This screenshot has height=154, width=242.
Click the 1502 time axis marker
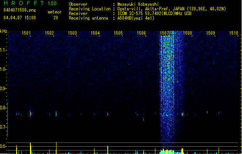coord(49,33)
